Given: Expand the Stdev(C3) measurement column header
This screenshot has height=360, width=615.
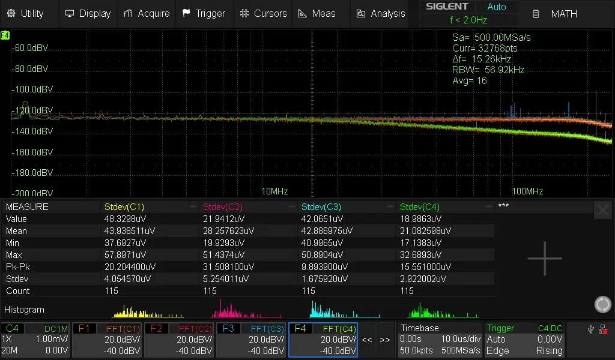Looking at the screenshot, I should [x=346, y=207].
